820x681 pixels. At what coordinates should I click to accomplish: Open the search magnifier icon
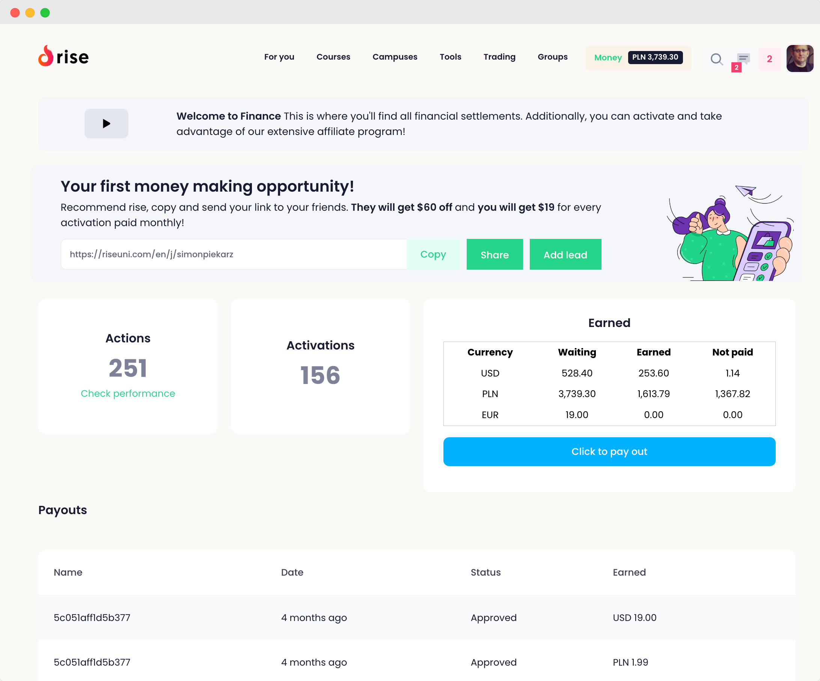click(716, 59)
